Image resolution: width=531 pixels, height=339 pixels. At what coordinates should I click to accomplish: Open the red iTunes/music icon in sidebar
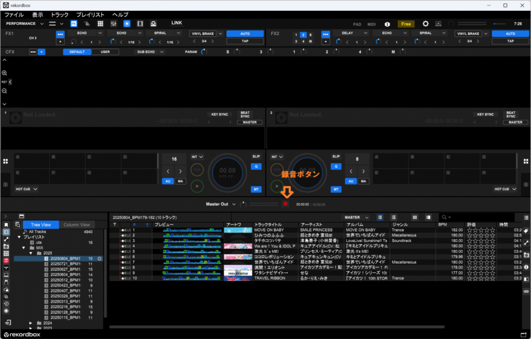coord(6,260)
